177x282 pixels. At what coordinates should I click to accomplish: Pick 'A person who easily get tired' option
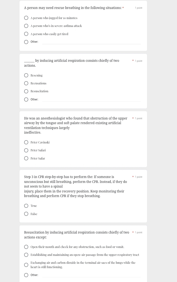(26, 34)
